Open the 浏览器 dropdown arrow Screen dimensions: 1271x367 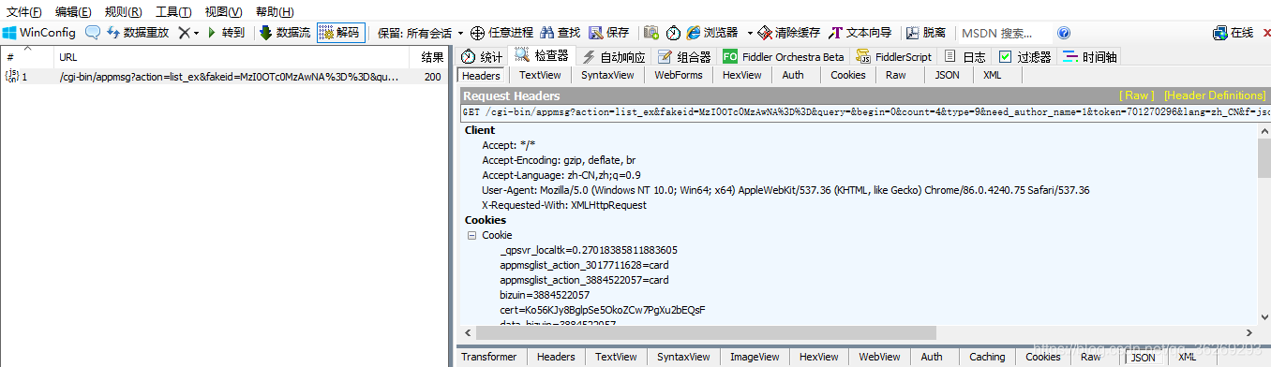pos(750,33)
